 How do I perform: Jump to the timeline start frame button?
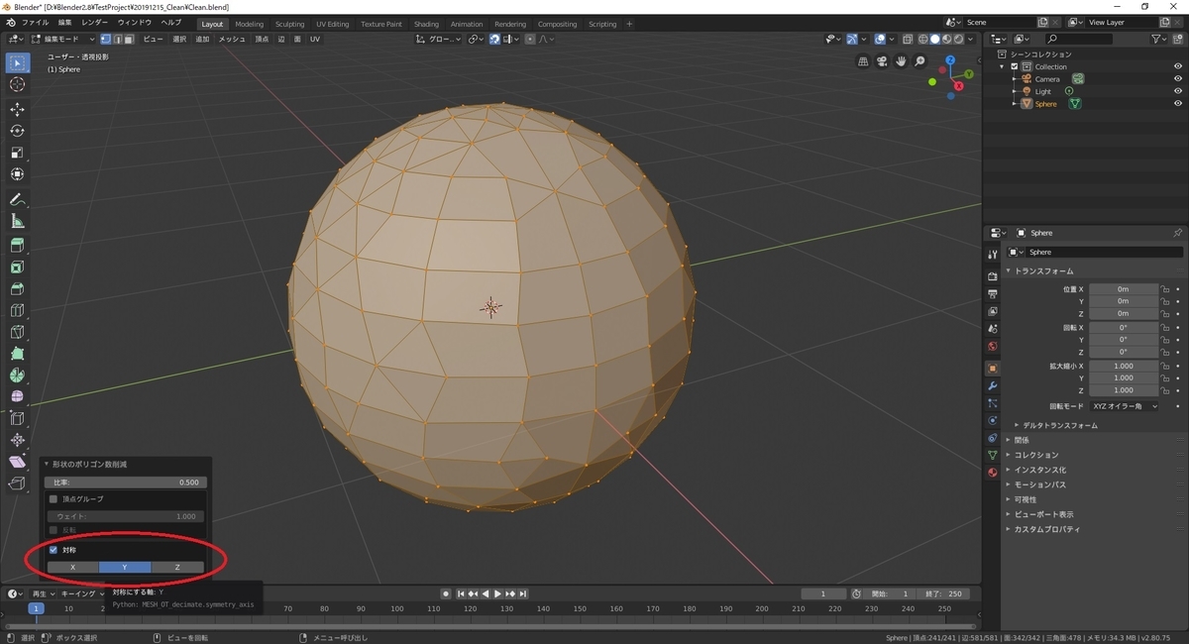click(460, 593)
